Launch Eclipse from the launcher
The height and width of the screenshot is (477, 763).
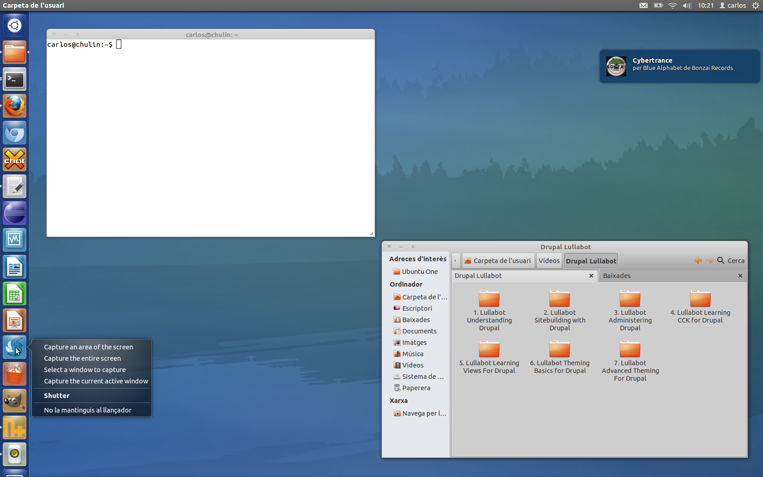15,213
